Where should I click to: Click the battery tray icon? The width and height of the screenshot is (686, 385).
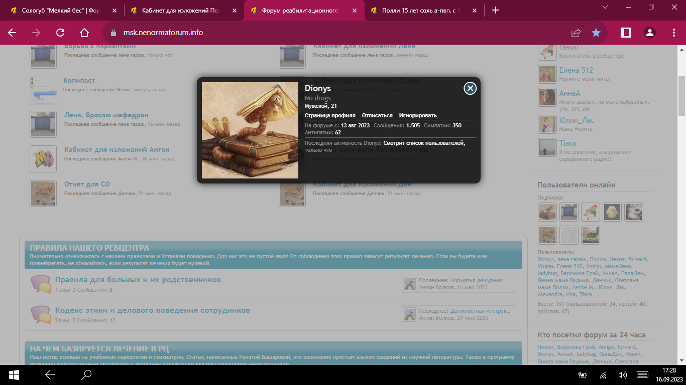click(x=584, y=375)
